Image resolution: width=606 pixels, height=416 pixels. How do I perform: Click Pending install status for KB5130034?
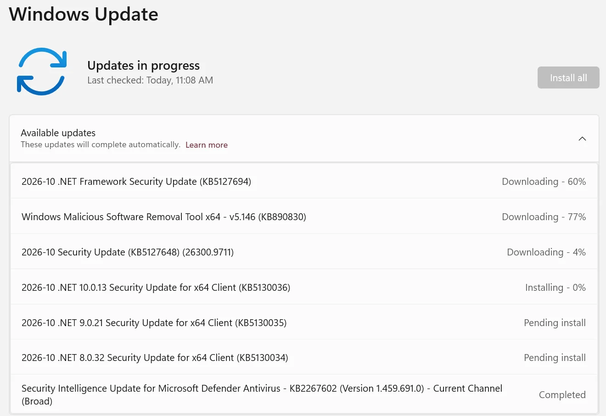click(x=555, y=358)
